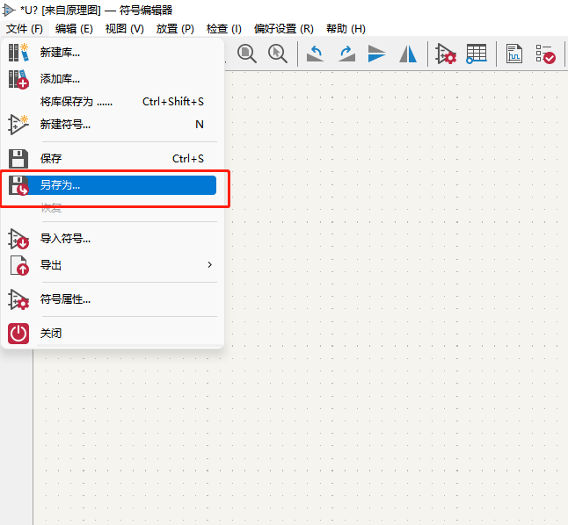Open symbol properties from the toolbar
The width and height of the screenshot is (568, 525).
tap(446, 54)
